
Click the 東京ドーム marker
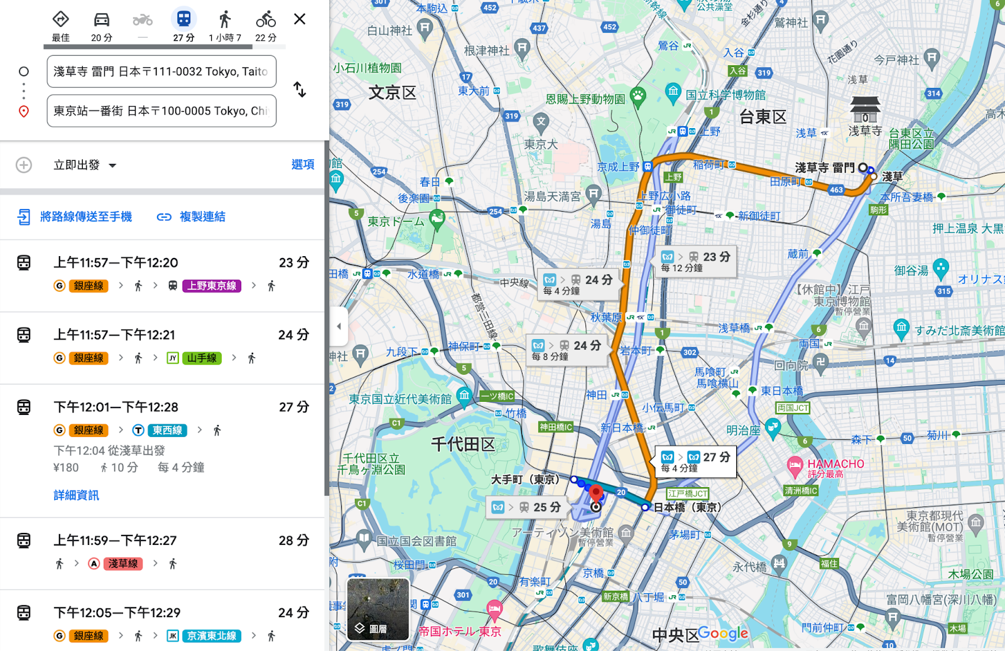tap(437, 219)
